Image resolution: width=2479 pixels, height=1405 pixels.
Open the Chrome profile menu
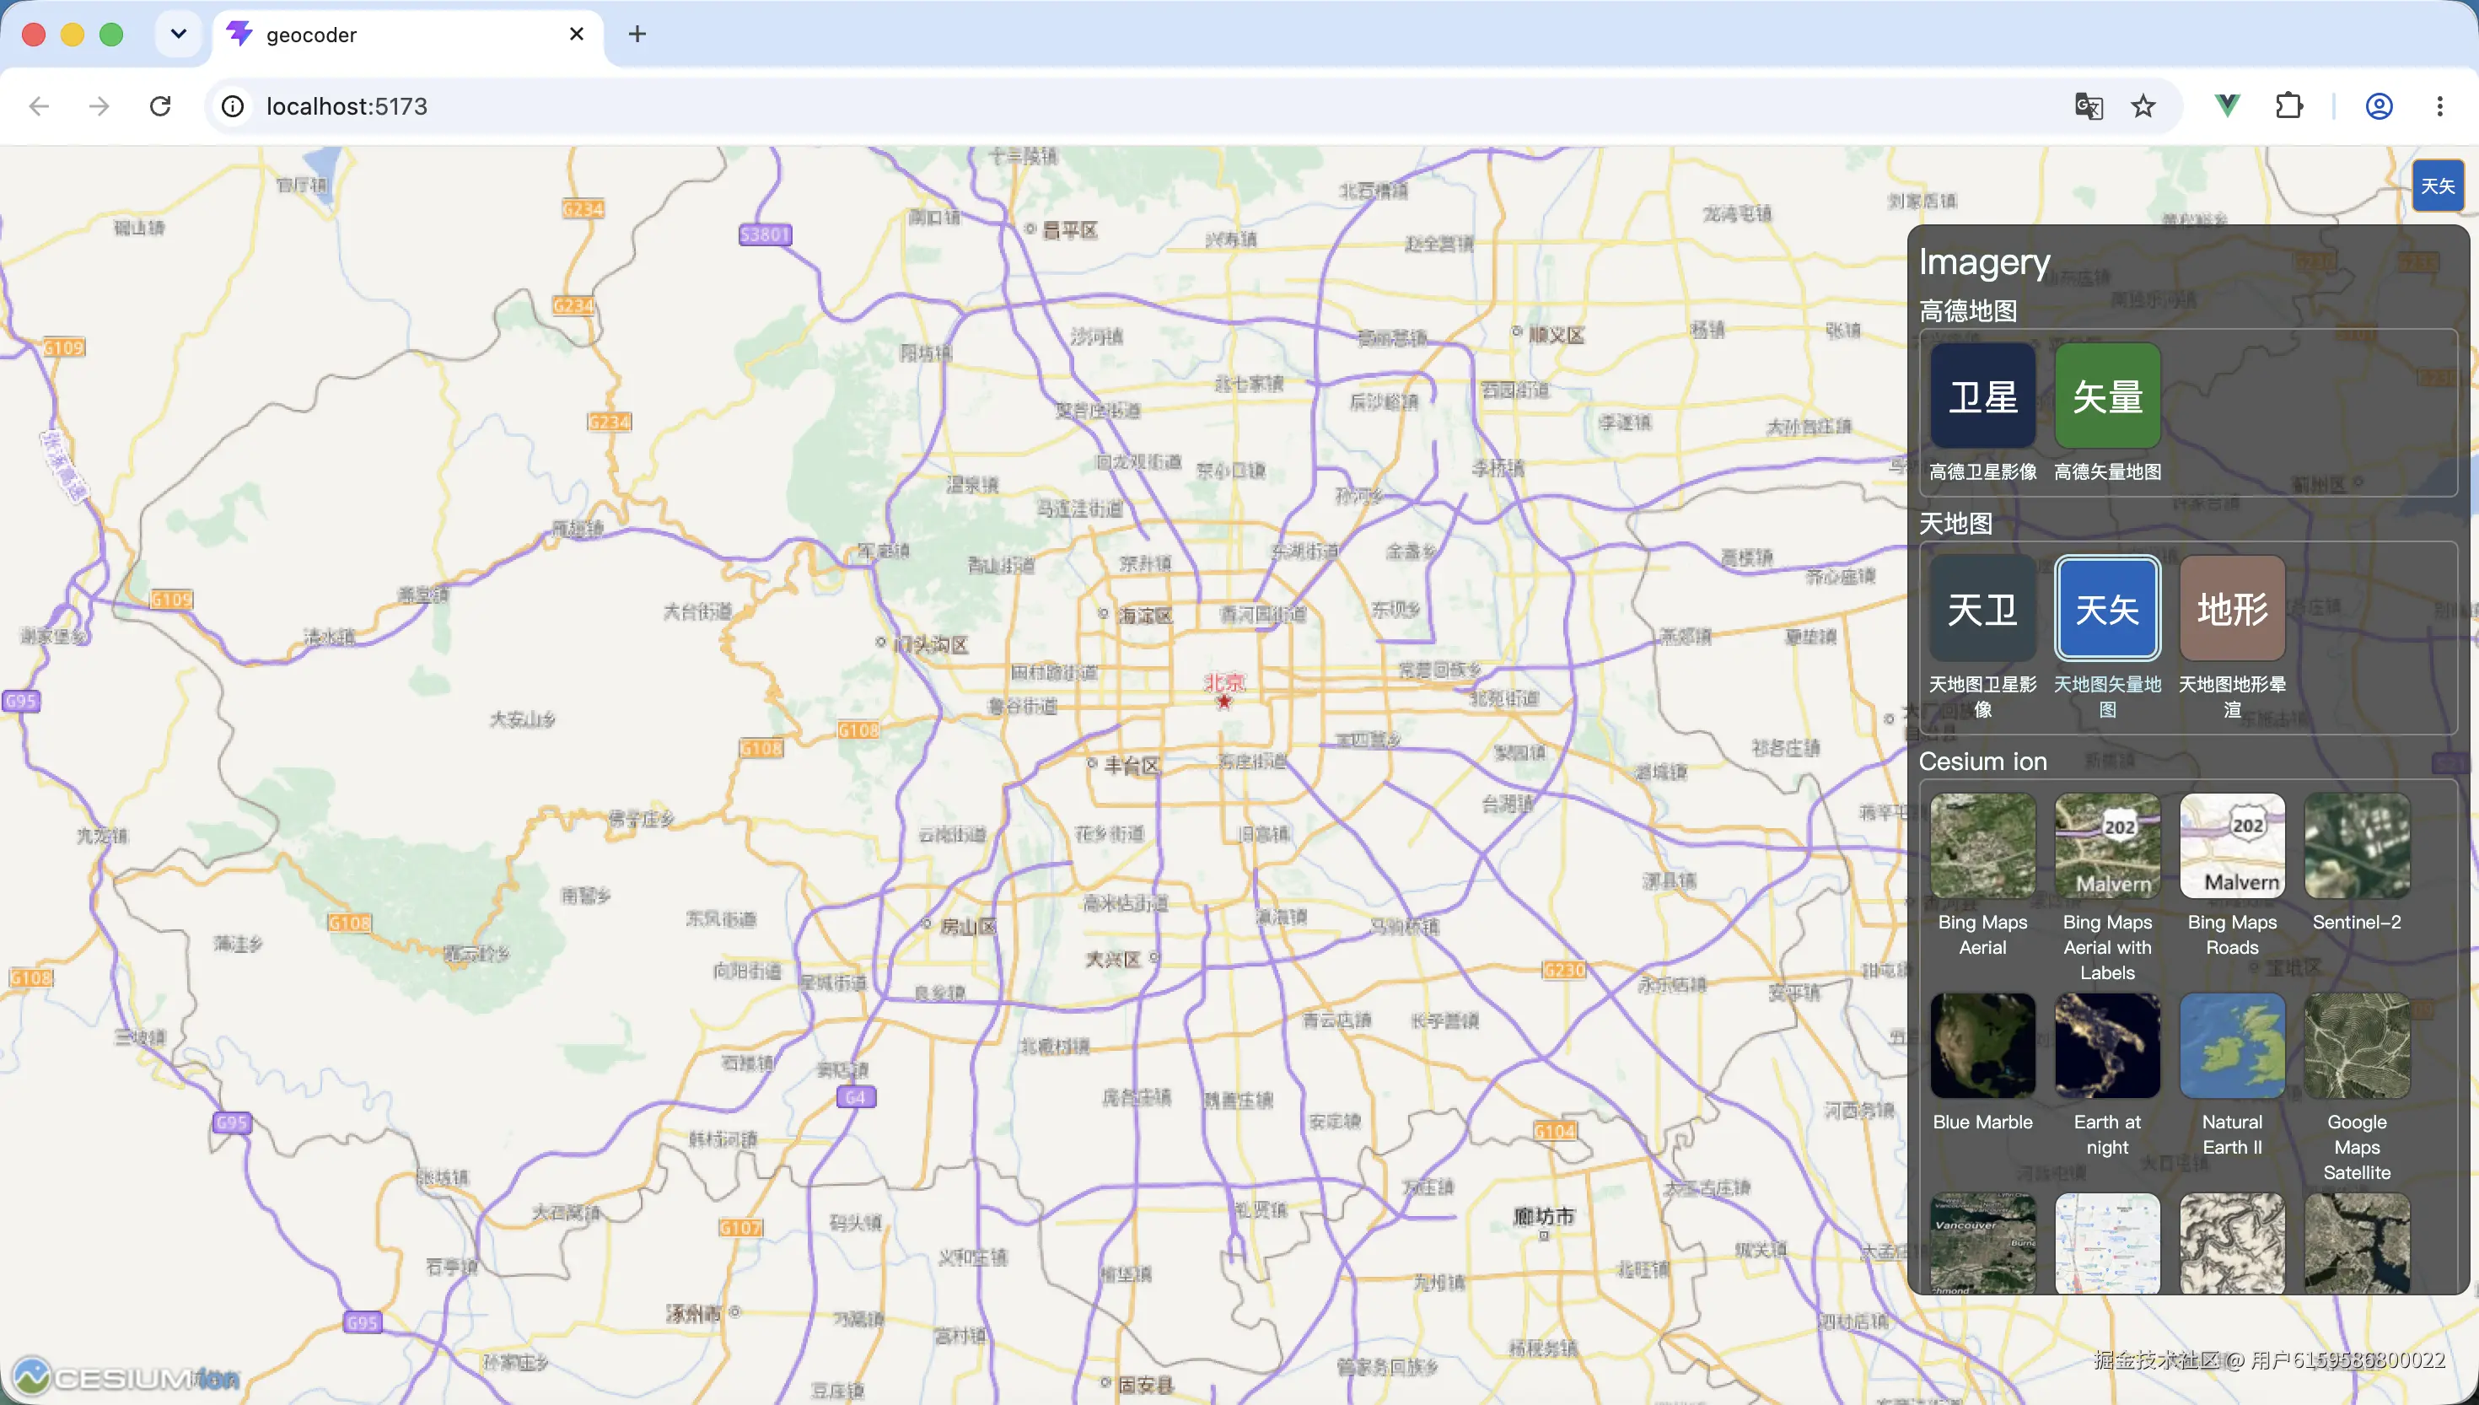point(2379,106)
